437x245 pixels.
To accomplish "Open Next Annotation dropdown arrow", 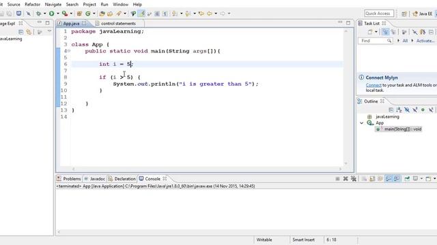I will coord(181,14).
